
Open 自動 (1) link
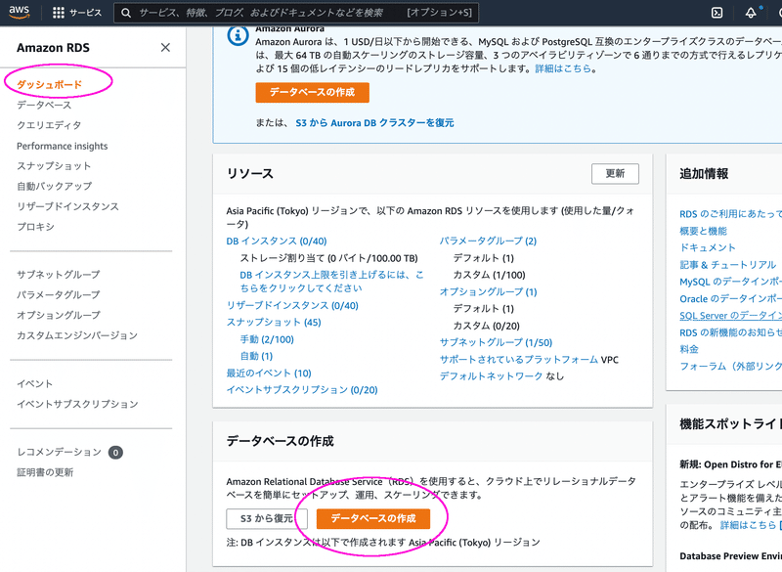tap(256, 356)
